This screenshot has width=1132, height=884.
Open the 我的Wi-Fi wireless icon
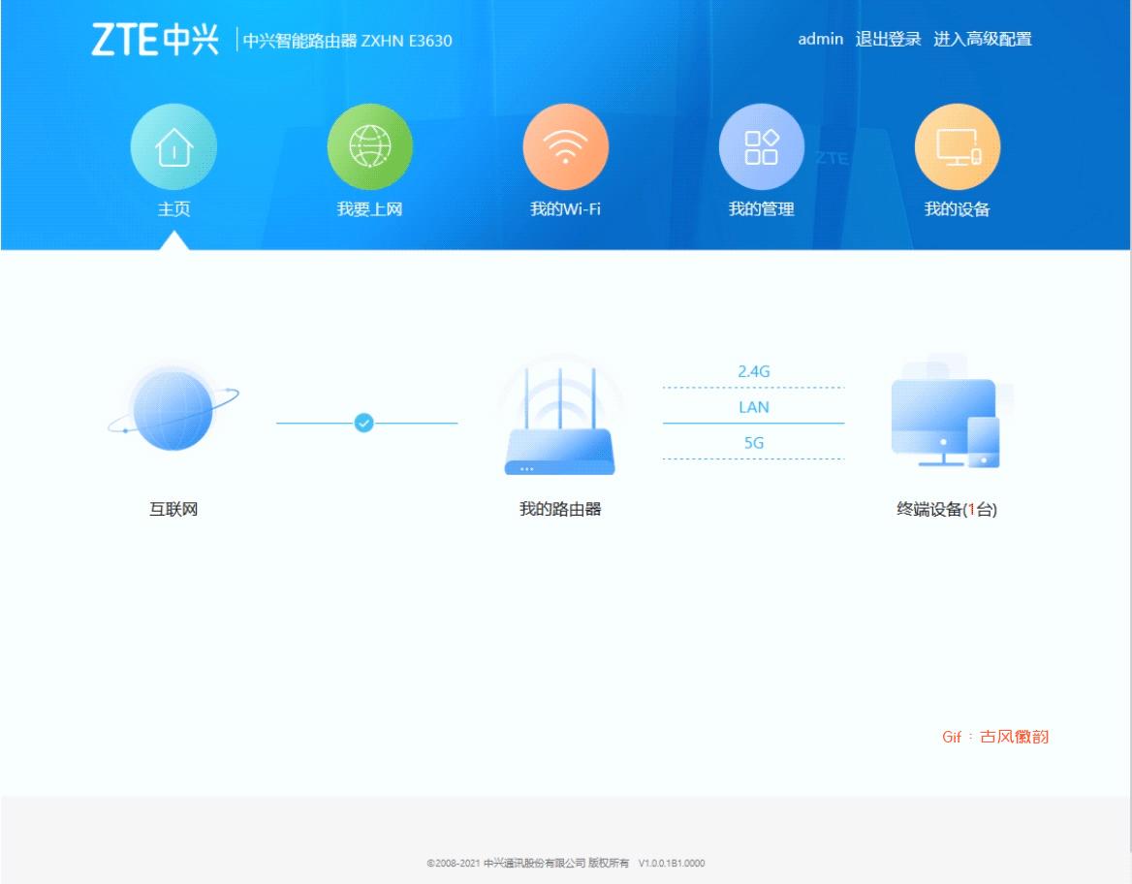pyautogui.click(x=566, y=146)
